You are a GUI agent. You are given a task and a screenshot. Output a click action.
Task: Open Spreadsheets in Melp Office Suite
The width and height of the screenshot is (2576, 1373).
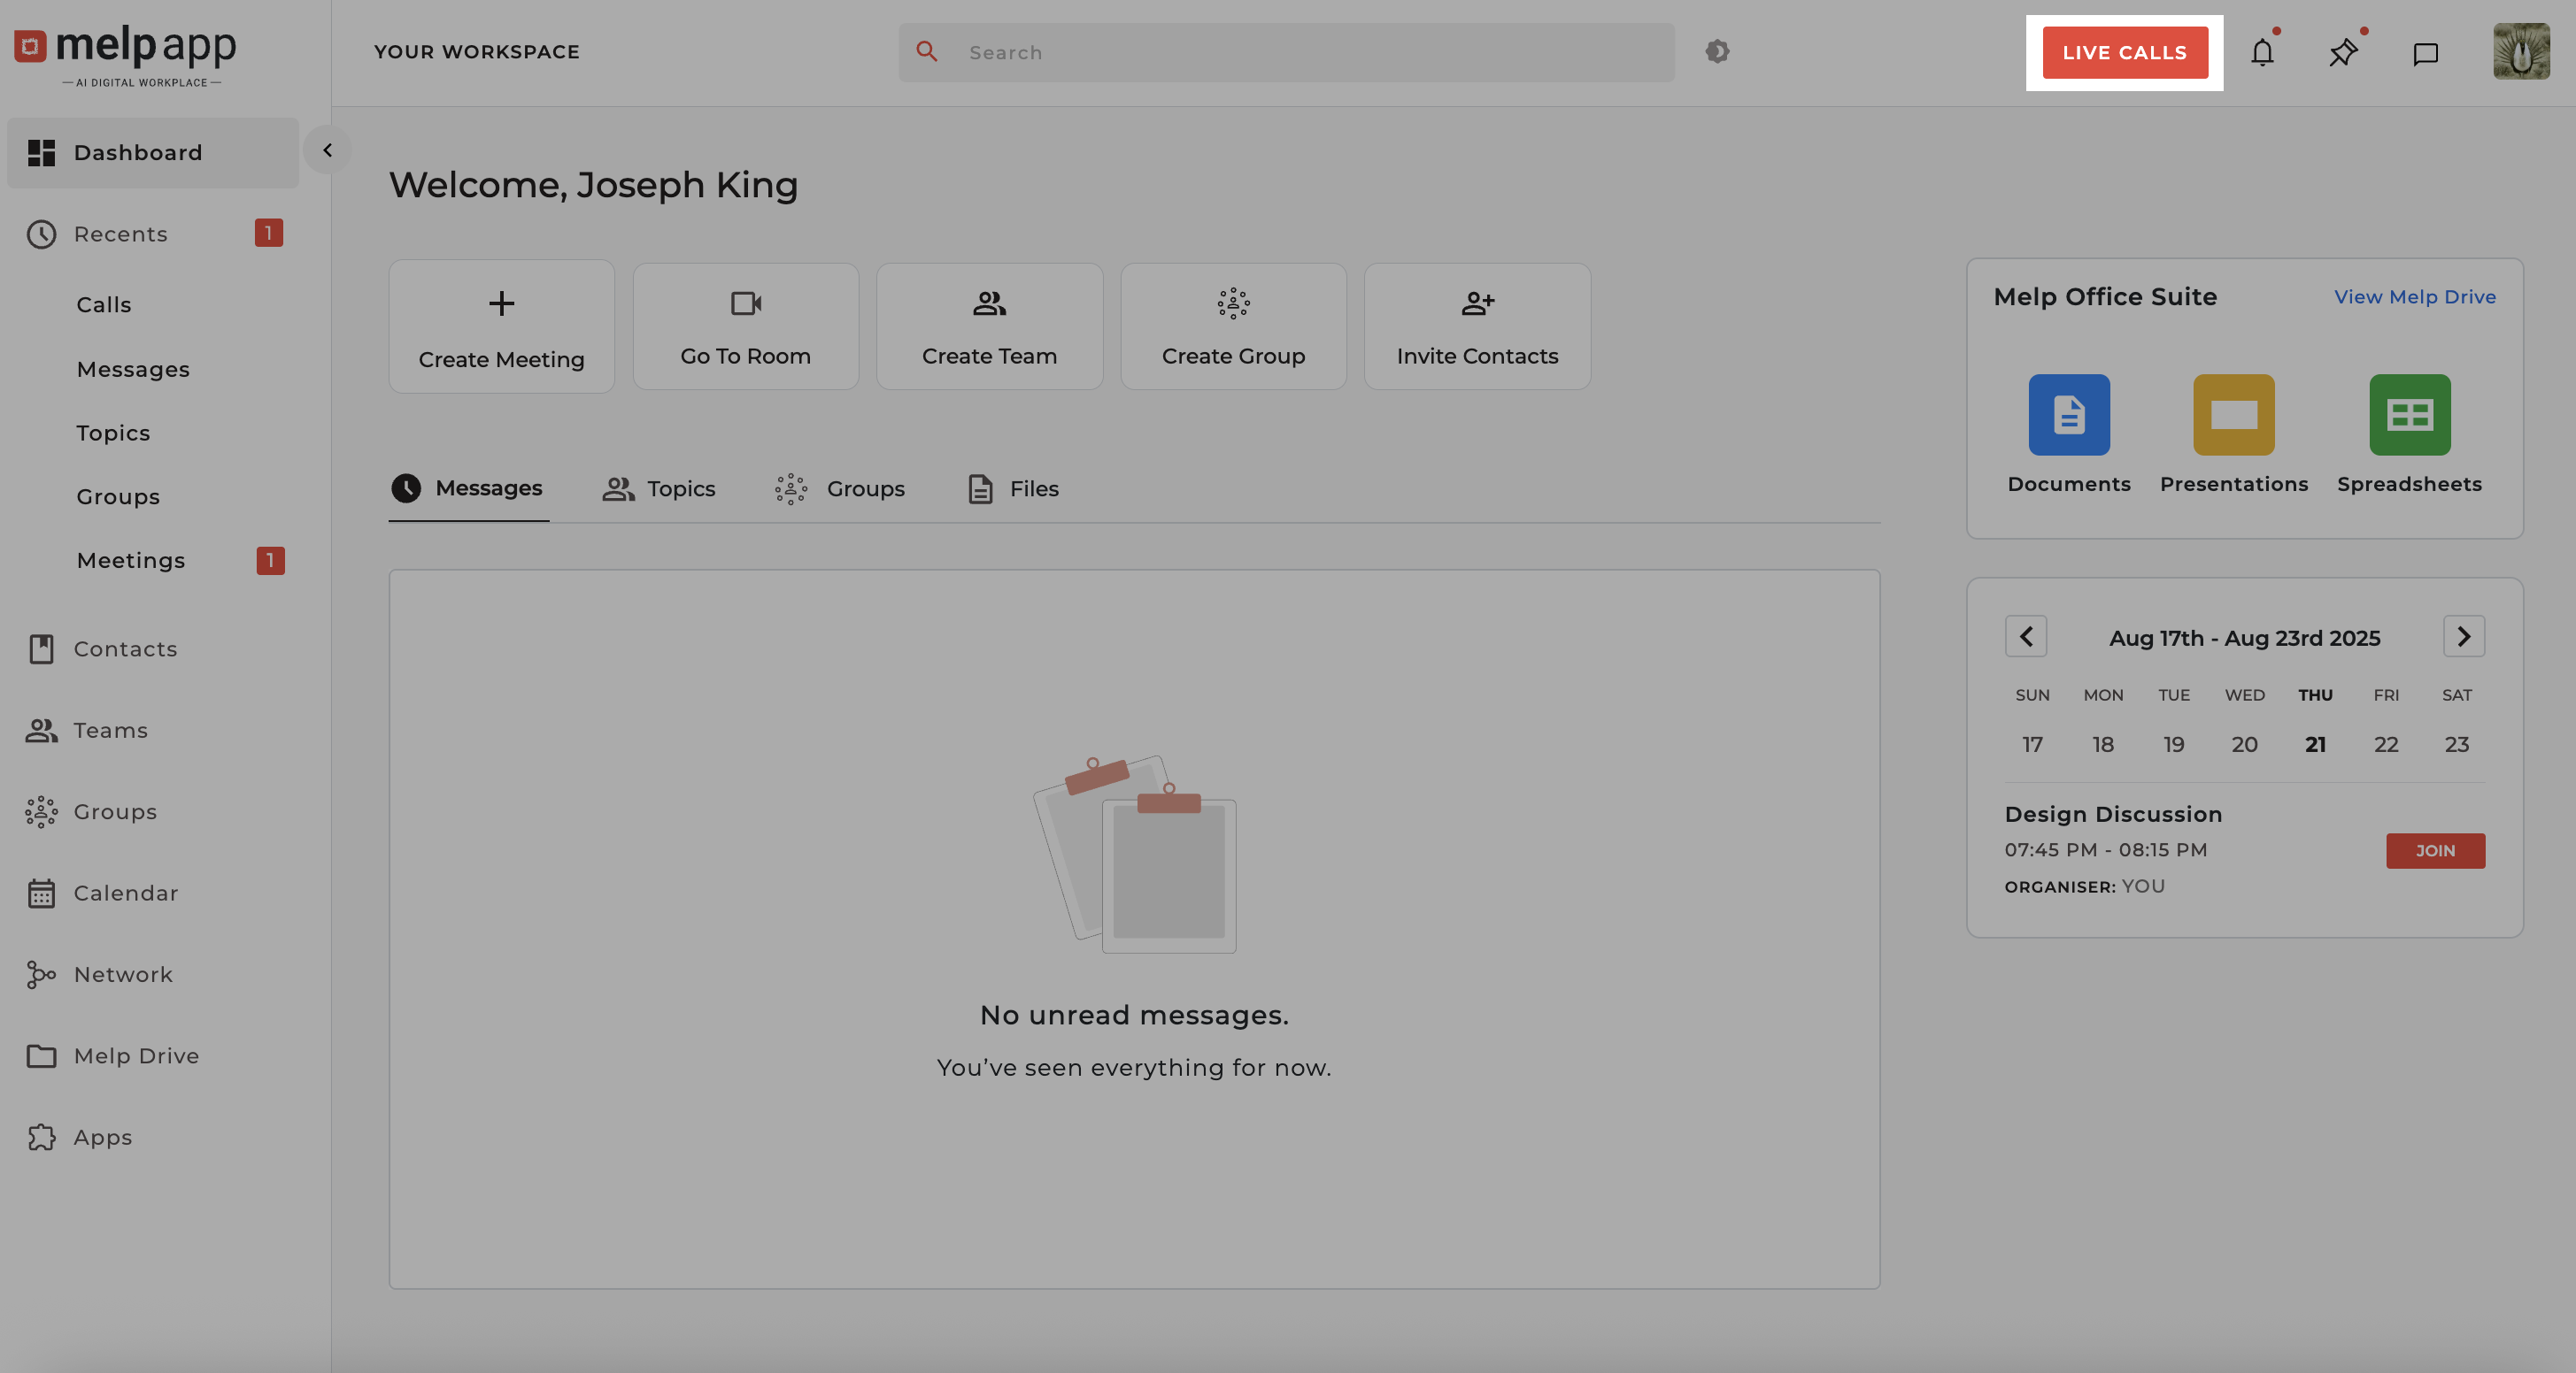pyautogui.click(x=2409, y=415)
